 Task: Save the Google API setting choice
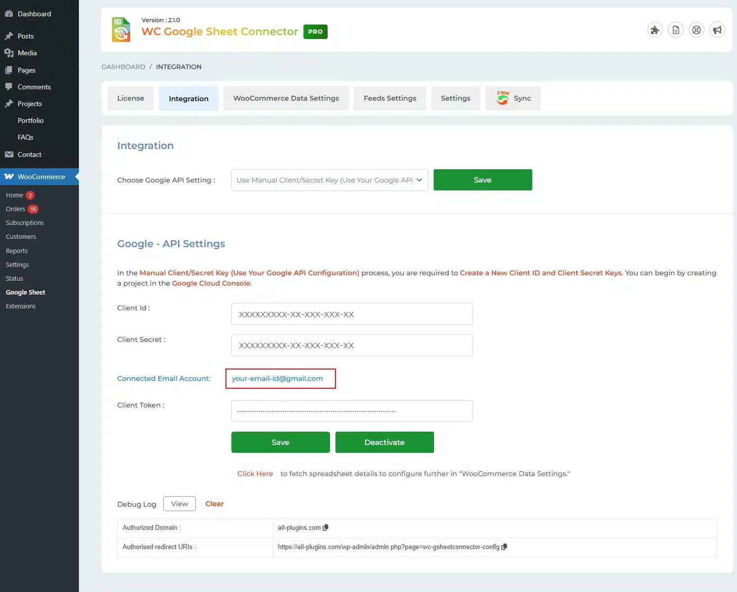(482, 180)
